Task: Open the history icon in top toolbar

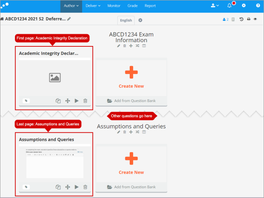Action: click(x=241, y=19)
